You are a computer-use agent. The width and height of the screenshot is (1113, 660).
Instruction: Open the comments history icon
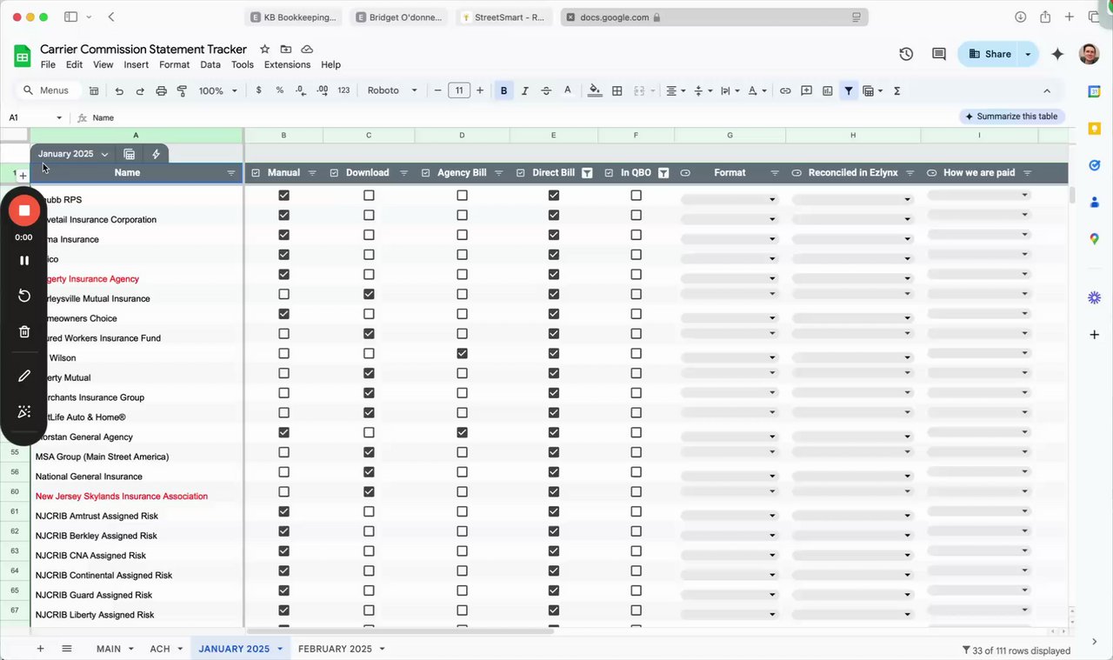(939, 54)
